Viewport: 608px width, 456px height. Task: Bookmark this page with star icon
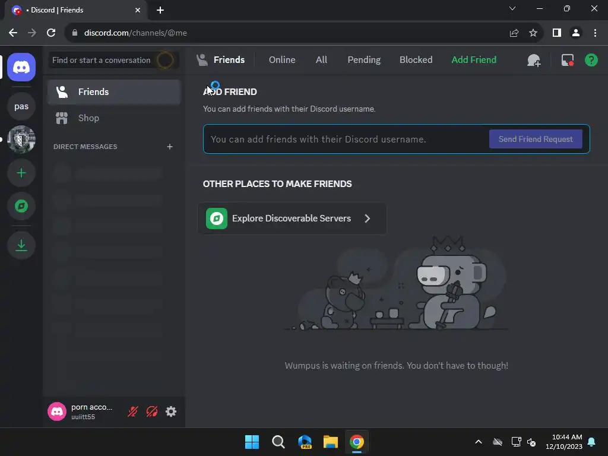[533, 33]
